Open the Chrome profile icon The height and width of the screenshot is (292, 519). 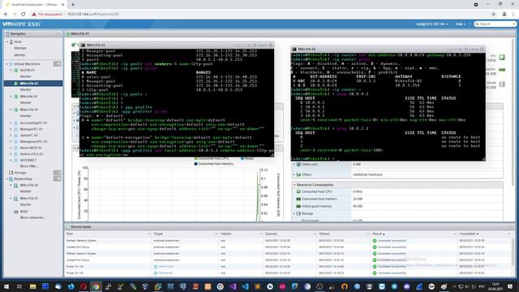[504, 15]
